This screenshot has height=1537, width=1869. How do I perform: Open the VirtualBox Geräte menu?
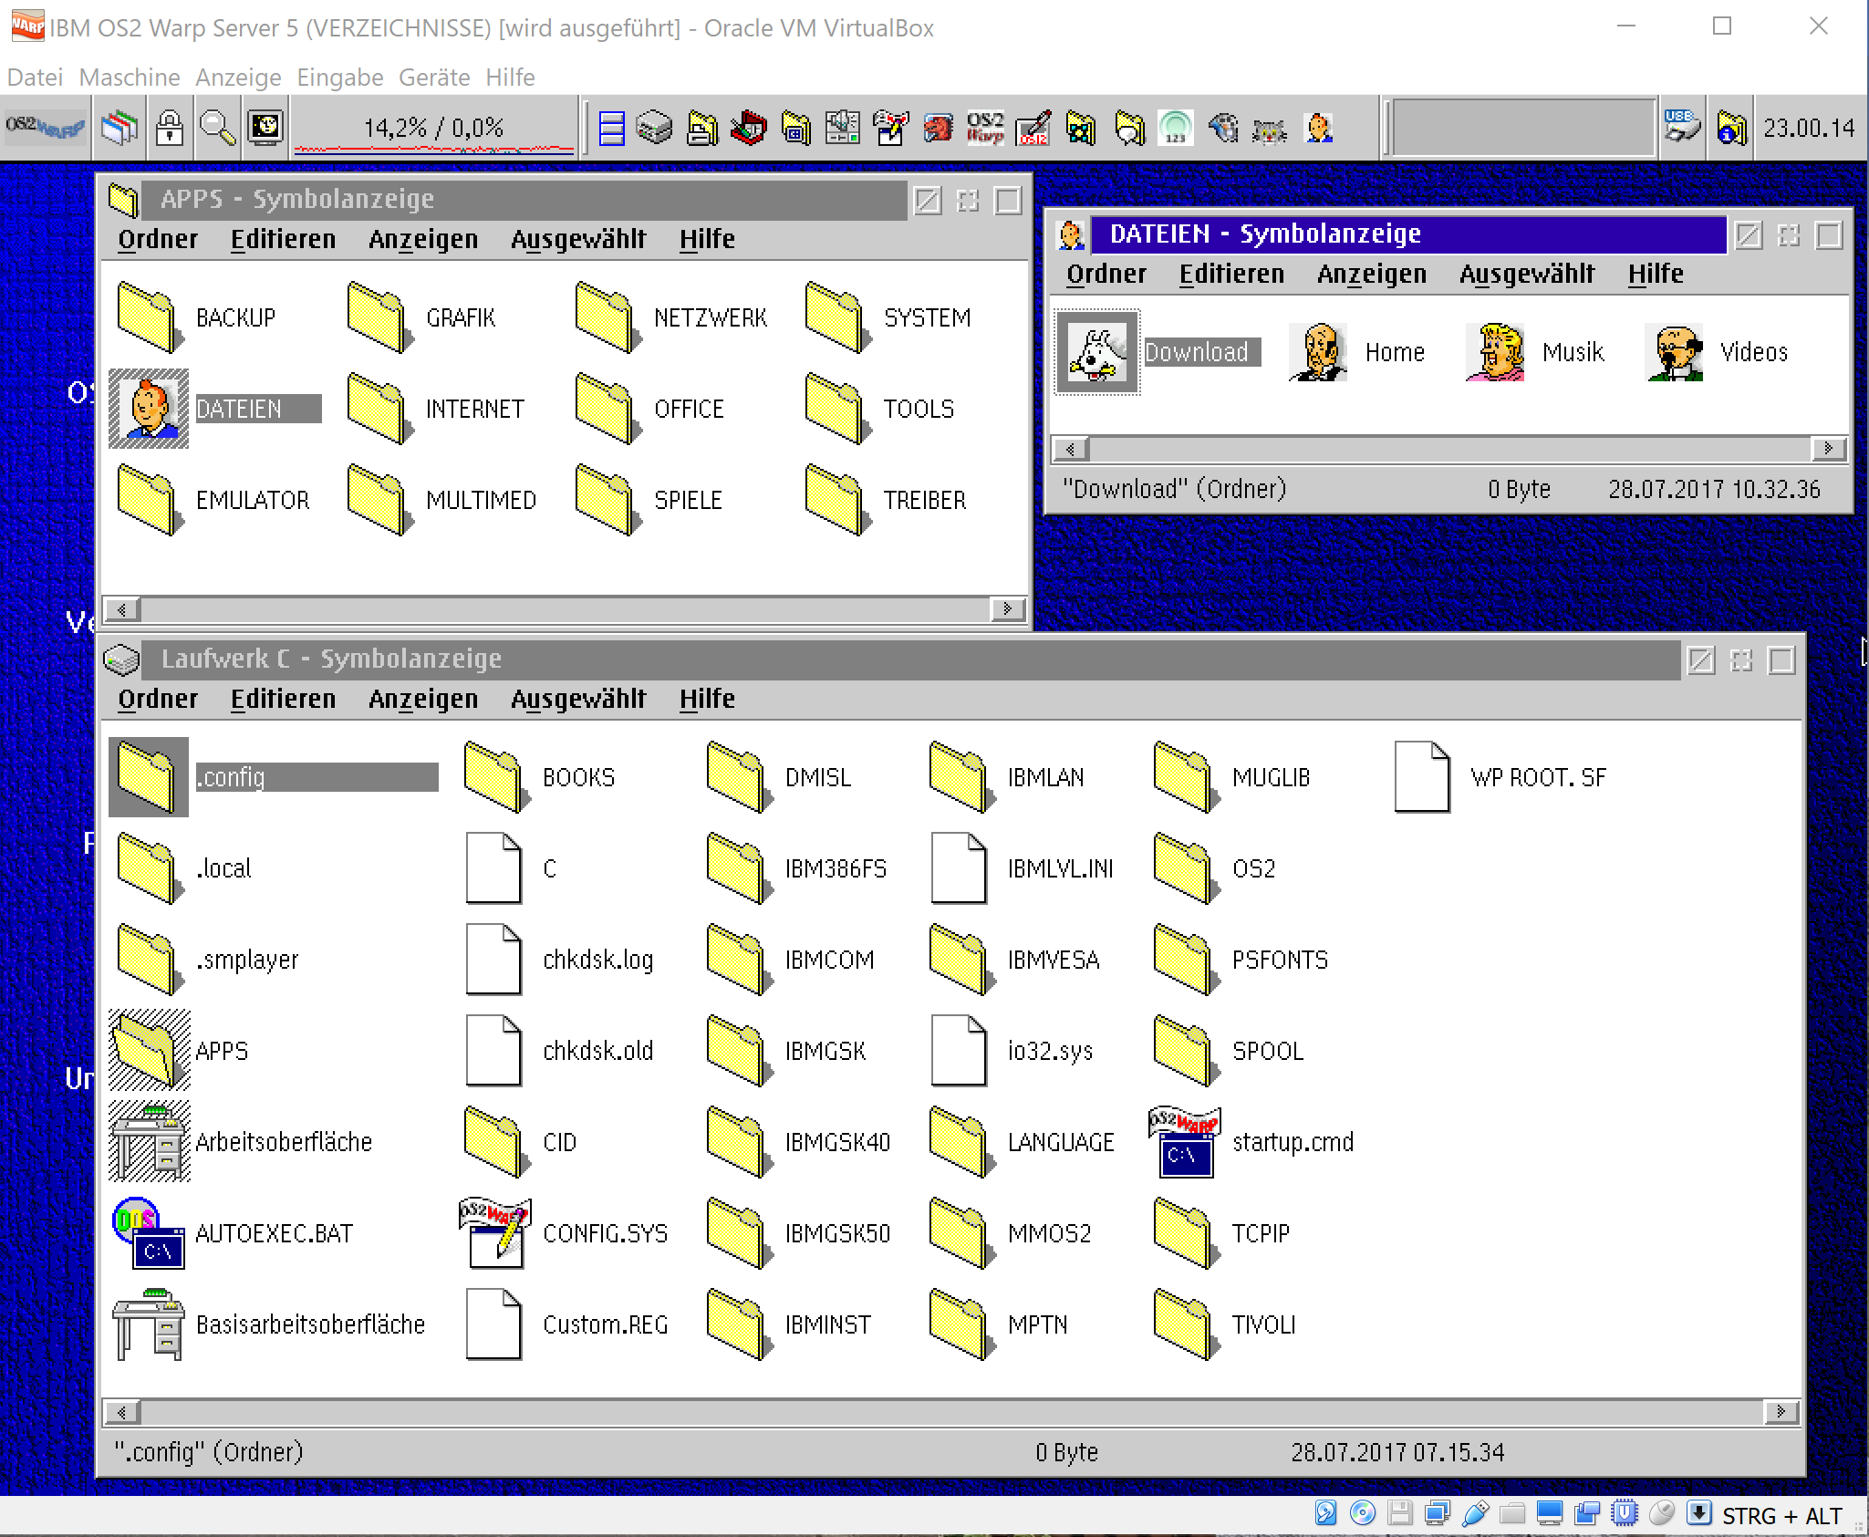[434, 78]
